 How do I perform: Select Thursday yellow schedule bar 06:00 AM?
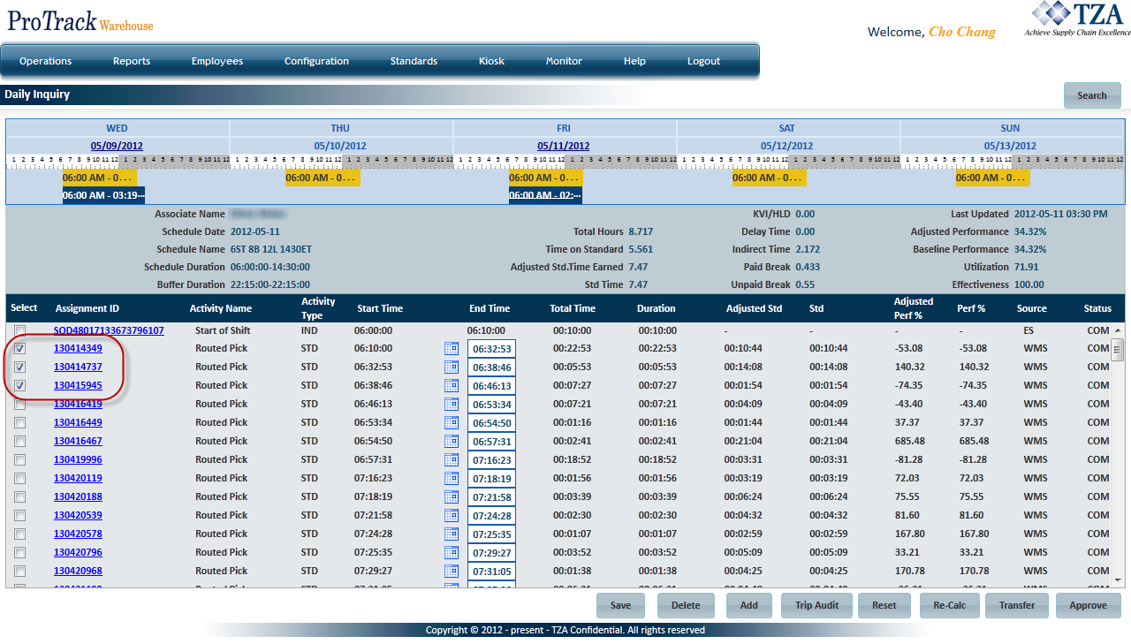click(323, 178)
